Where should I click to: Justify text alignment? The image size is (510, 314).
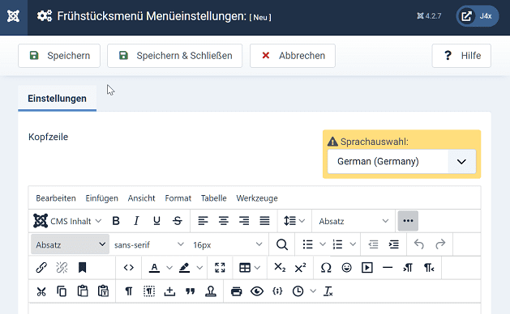click(x=264, y=221)
